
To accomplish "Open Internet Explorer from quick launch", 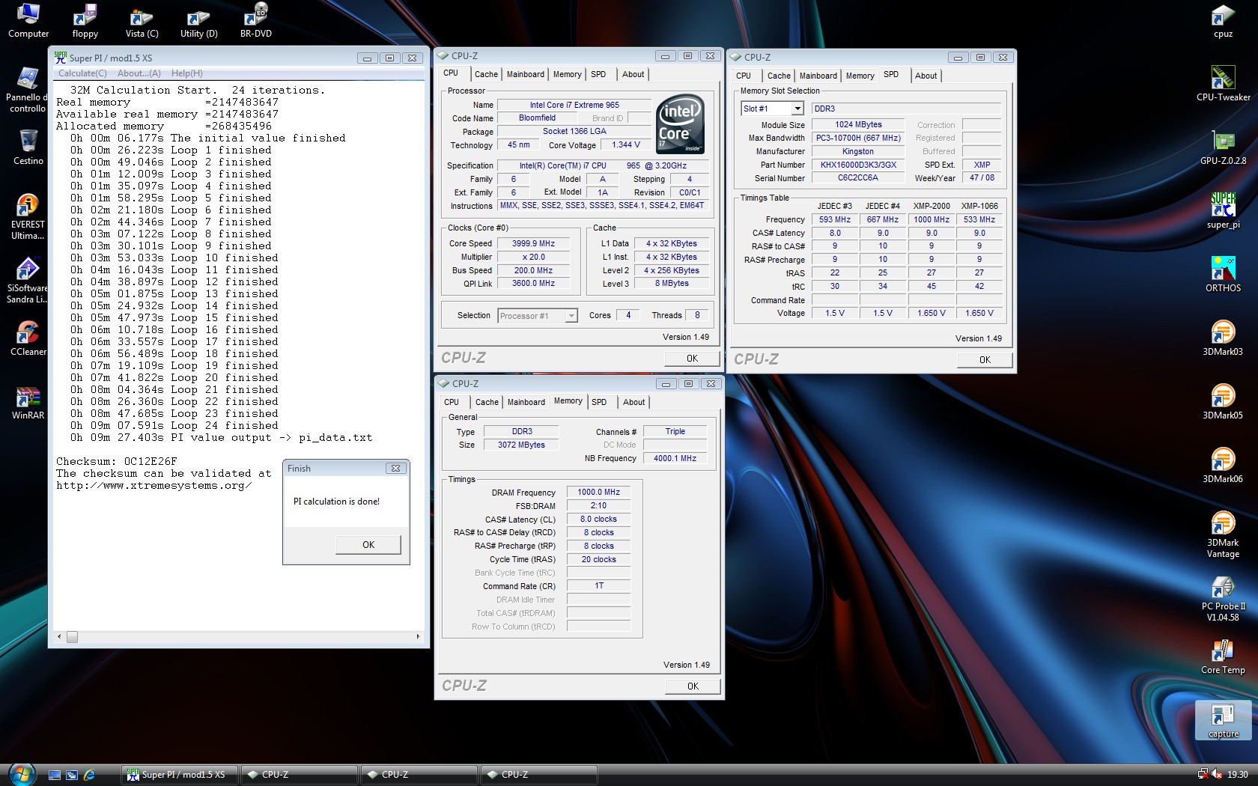I will tap(89, 775).
